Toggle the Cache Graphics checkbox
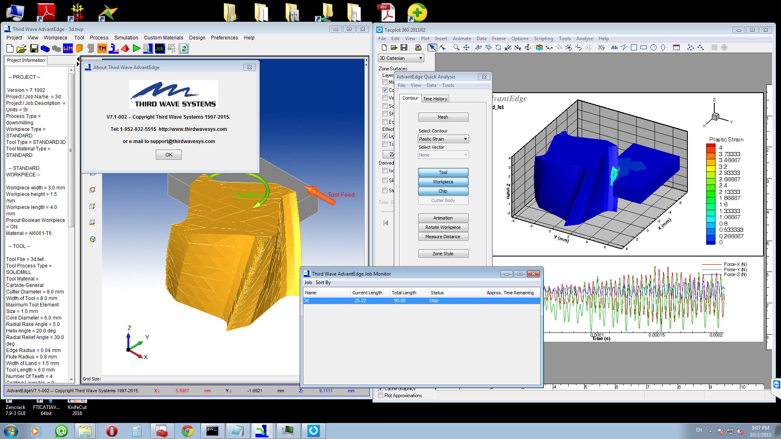The height and width of the screenshot is (439, 781). coord(380,388)
